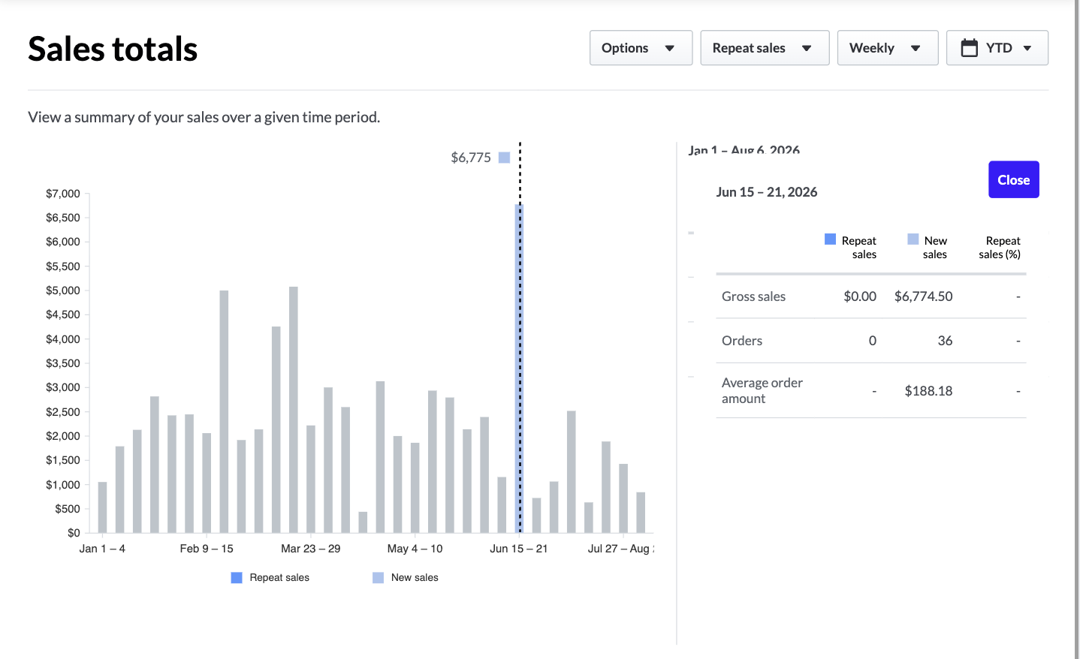Click the $6,775 tooltip value
This screenshot has height=659, width=1080.
pyautogui.click(x=471, y=158)
